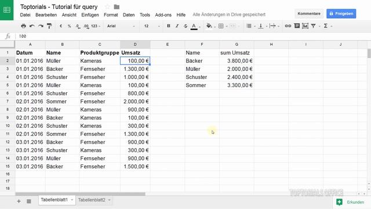Click the Kommentare button
This screenshot has height=209, width=371.
click(309, 14)
